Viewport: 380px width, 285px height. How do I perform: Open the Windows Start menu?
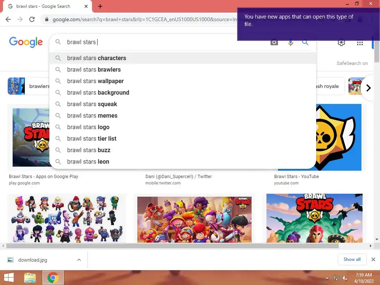pyautogui.click(x=9, y=278)
